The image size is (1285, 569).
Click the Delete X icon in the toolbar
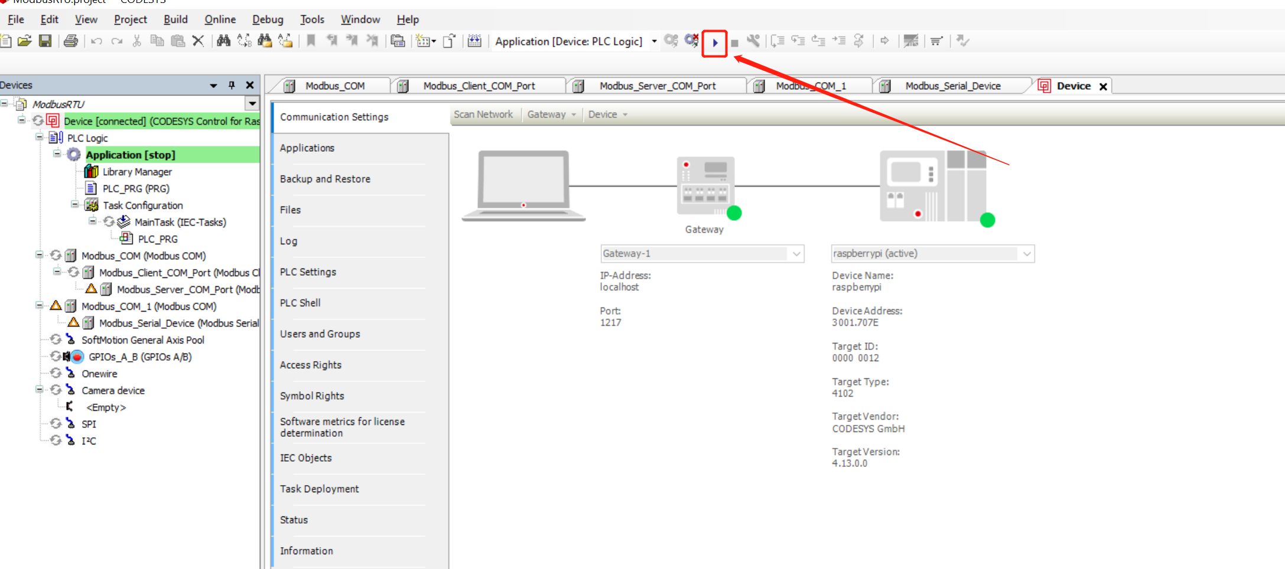199,41
